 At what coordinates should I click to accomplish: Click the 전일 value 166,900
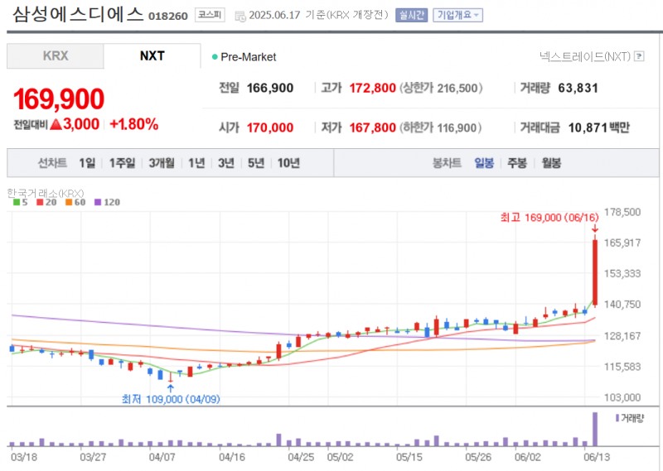(270, 88)
